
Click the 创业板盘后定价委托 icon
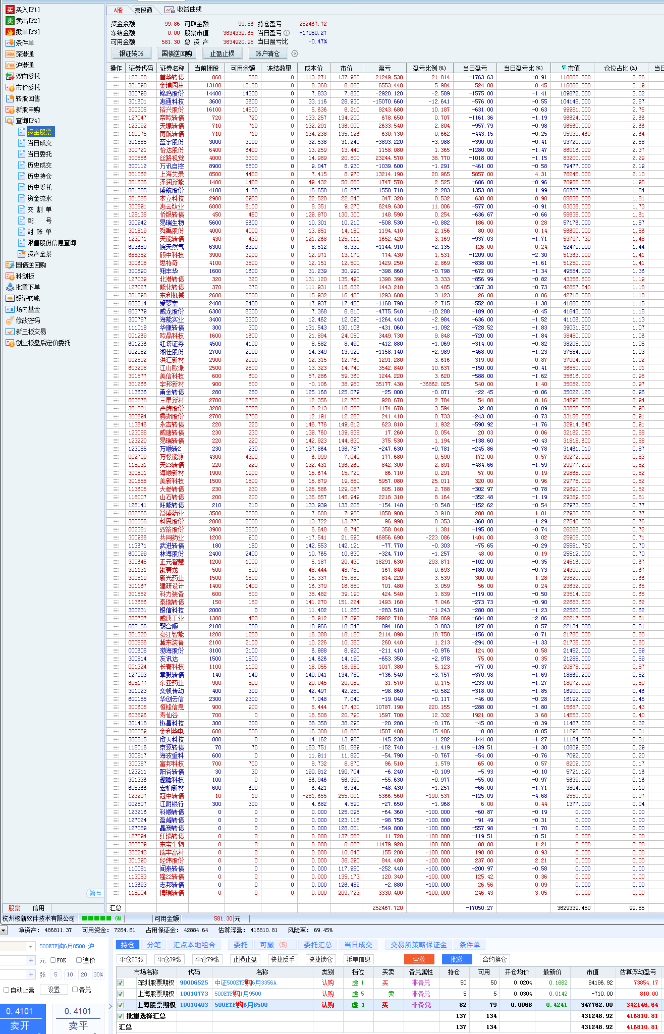tap(10, 343)
